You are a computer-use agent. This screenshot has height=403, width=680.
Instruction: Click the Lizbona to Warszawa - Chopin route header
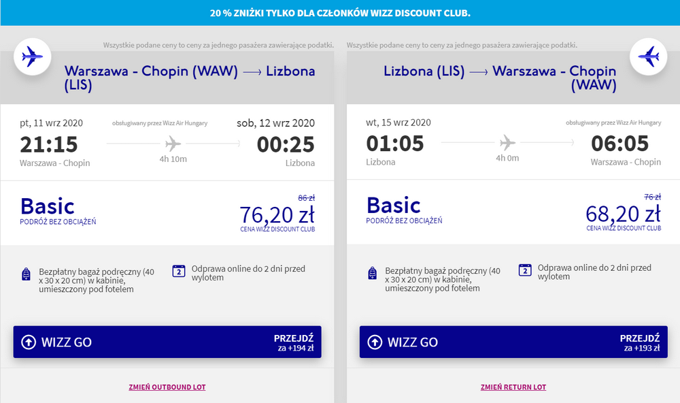[x=500, y=78]
